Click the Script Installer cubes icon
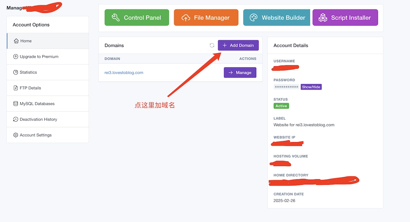The height and width of the screenshot is (222, 410). 323,18
